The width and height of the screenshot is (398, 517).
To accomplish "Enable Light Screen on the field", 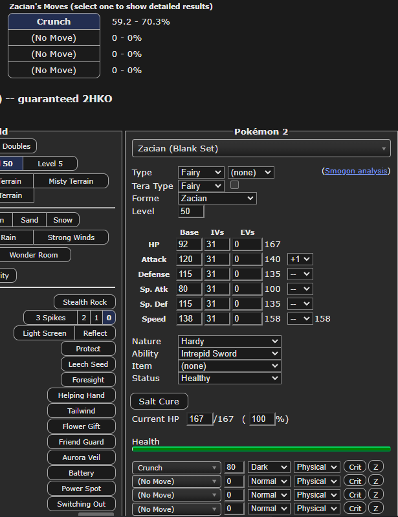I will pyautogui.click(x=45, y=333).
